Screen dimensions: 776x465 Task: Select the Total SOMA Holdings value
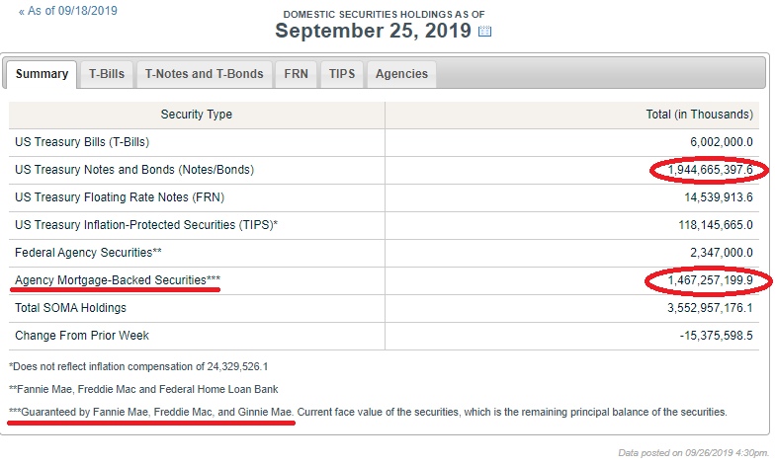710,308
